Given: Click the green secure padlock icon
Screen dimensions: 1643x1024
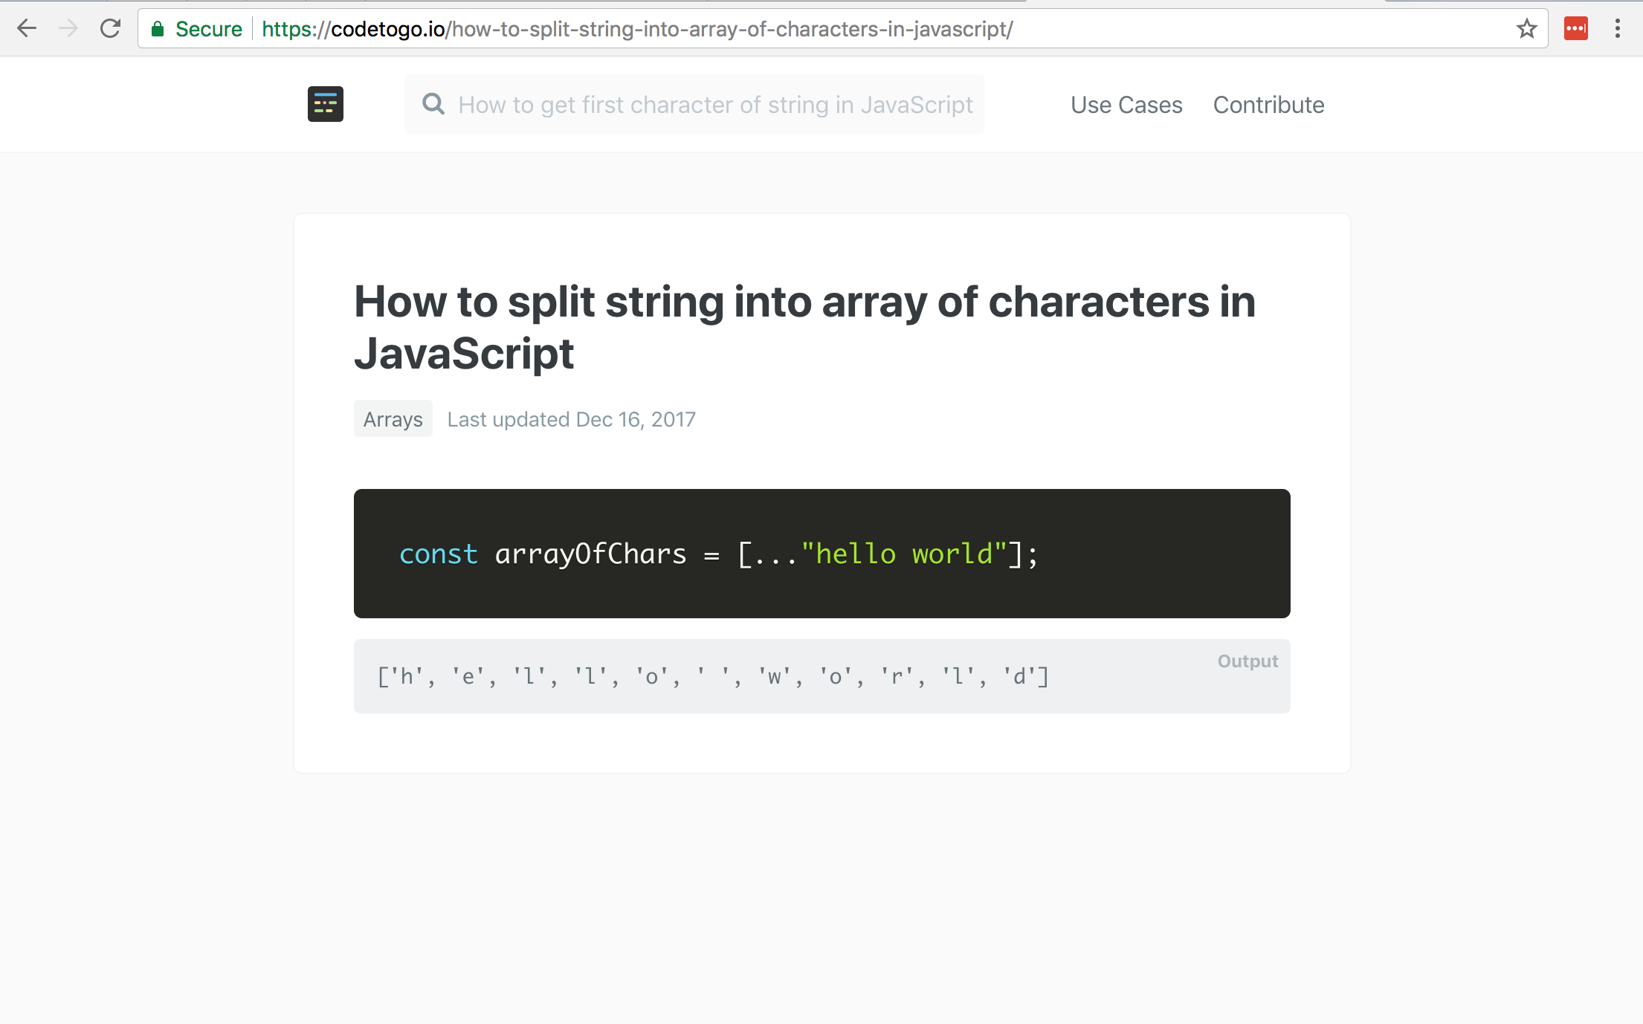Looking at the screenshot, I should click(x=158, y=29).
